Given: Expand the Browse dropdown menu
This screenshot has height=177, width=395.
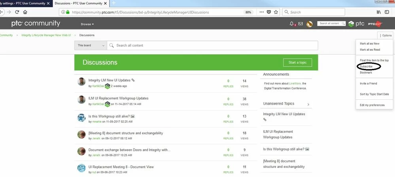Looking at the screenshot, I should coord(87,24).
